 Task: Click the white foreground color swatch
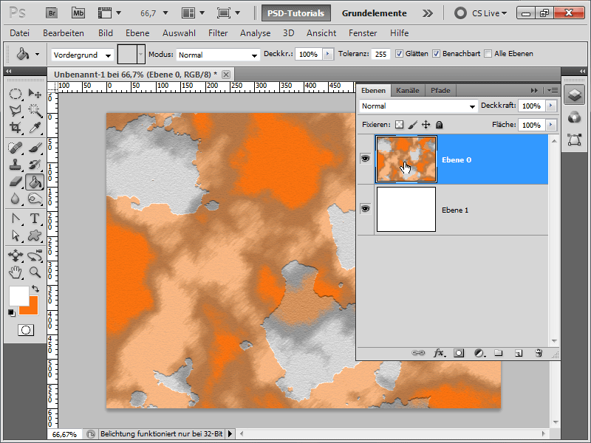[x=19, y=296]
